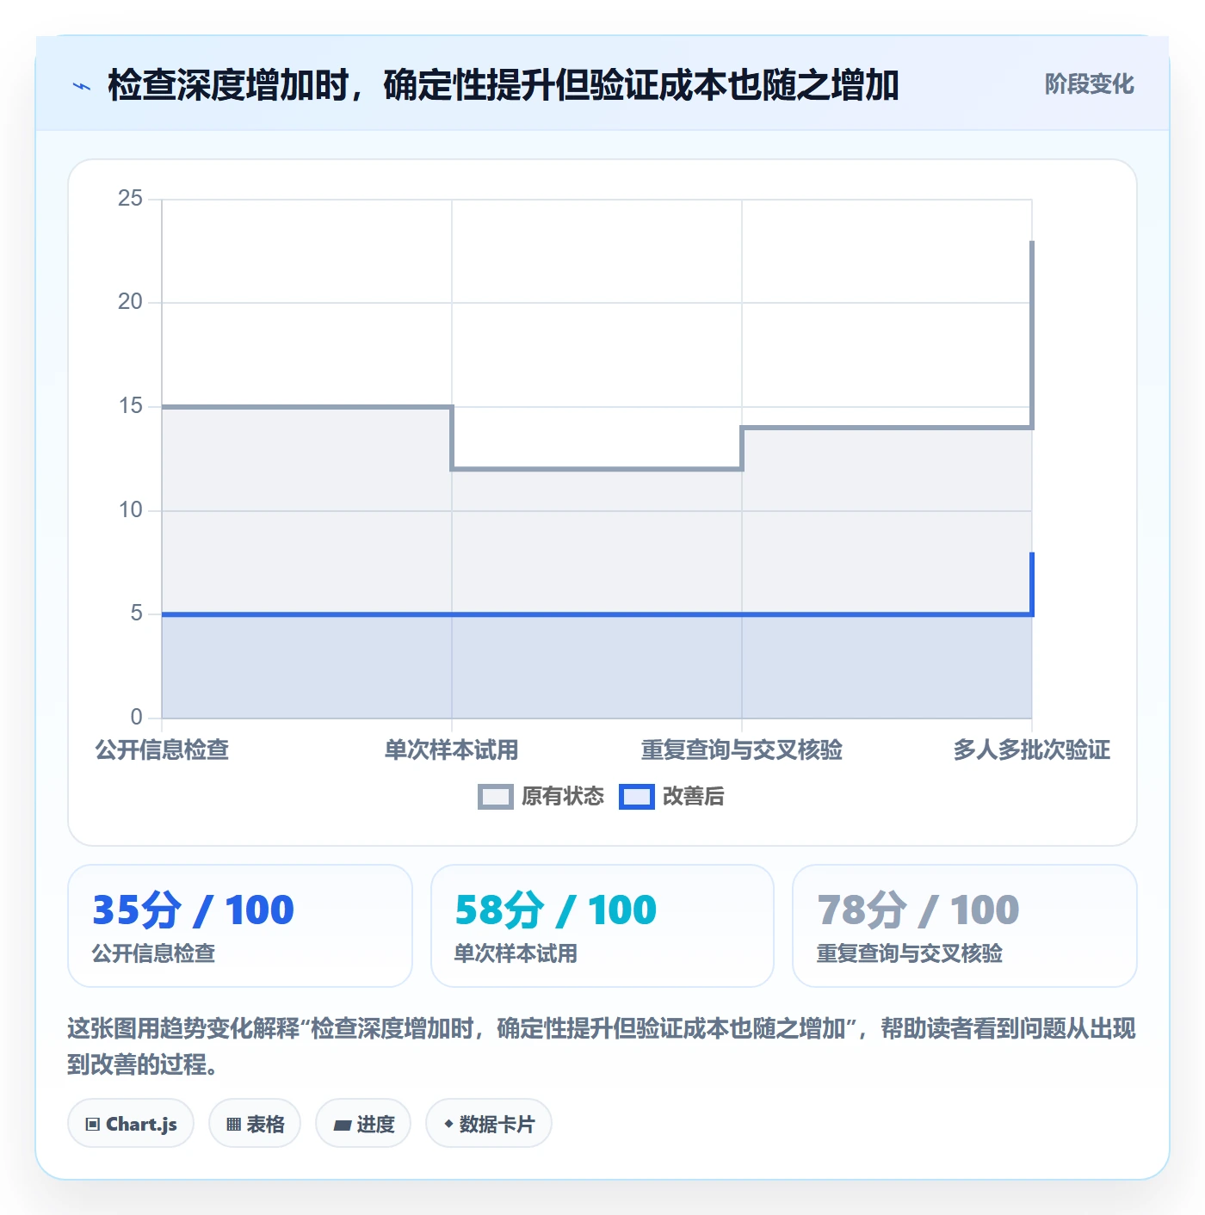Click the bar icon in the 进度 chip

coord(342,1125)
